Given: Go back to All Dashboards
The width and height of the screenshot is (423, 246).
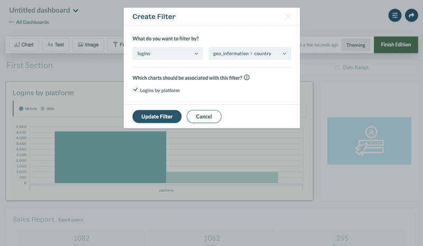Looking at the screenshot, I should point(32,22).
